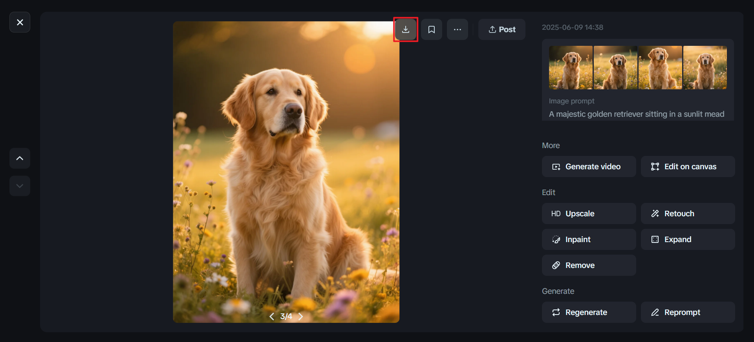Image resolution: width=754 pixels, height=342 pixels.
Task: Click the main golden retriever preview image
Action: point(286,172)
